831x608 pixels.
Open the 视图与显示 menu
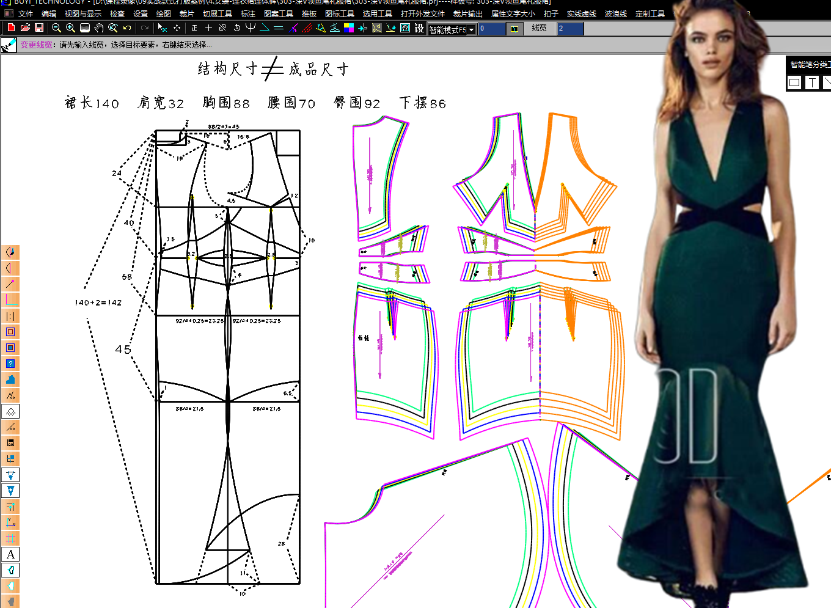(x=83, y=13)
